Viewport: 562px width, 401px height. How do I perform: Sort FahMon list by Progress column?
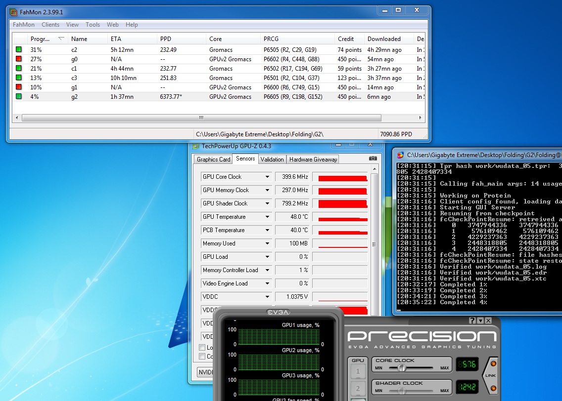(47, 39)
